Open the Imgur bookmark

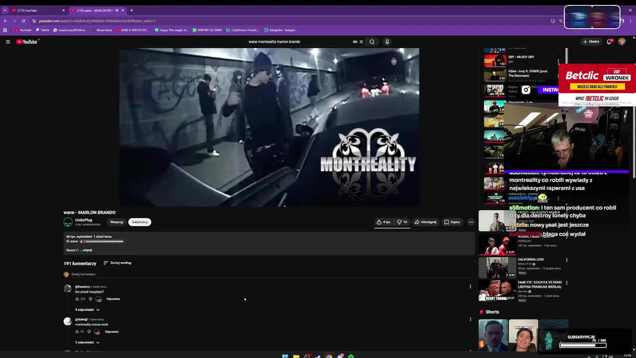coord(171,30)
